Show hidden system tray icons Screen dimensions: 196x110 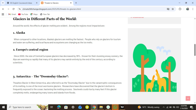164,107
